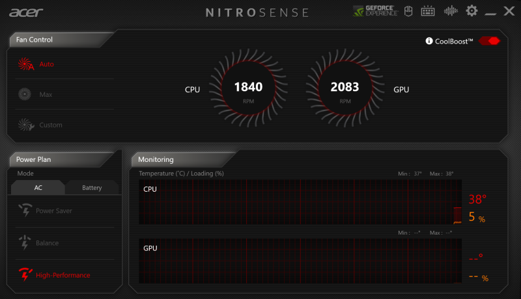Click the CPU Max: 38° value

pyautogui.click(x=442, y=174)
